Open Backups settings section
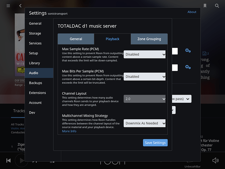 pyautogui.click(x=39, y=83)
